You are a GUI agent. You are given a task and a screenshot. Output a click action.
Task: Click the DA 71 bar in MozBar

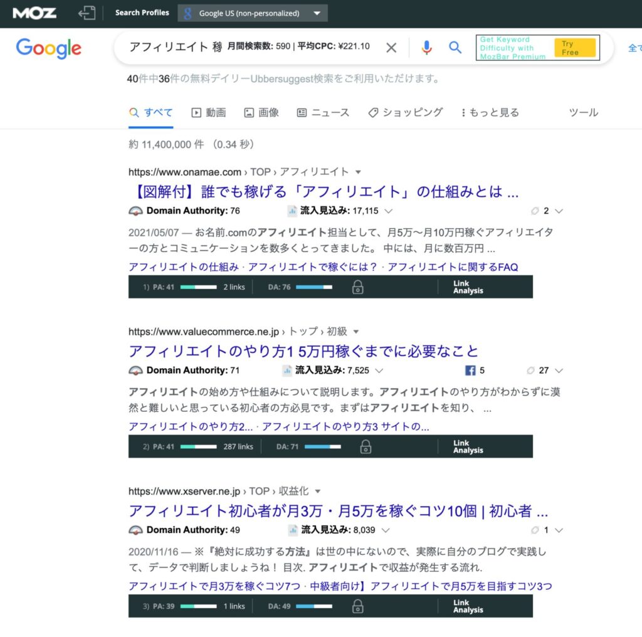[323, 446]
